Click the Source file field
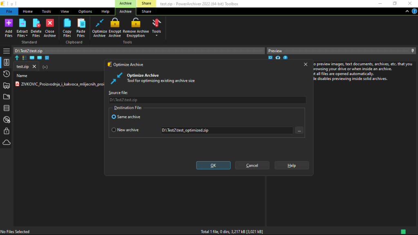This screenshot has height=235, width=418. 207,100
